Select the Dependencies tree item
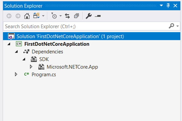 tap(47, 52)
